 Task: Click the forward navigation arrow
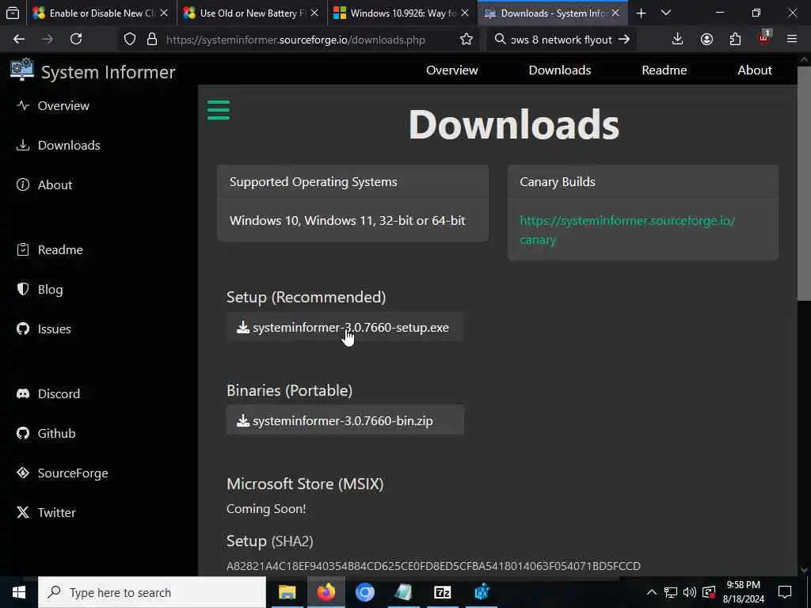(x=47, y=39)
